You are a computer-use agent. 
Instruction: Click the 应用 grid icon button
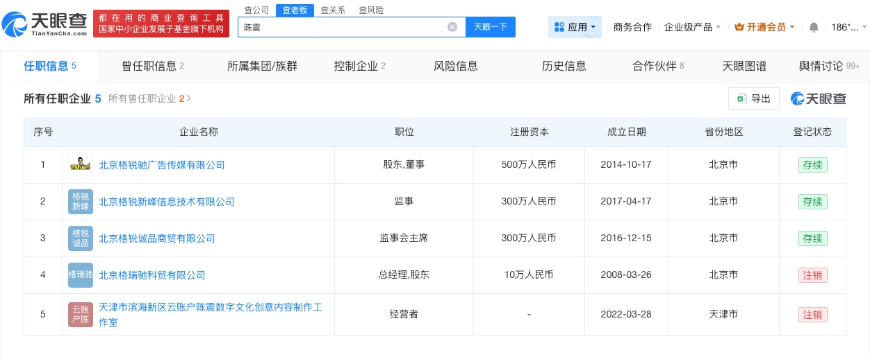(x=575, y=27)
